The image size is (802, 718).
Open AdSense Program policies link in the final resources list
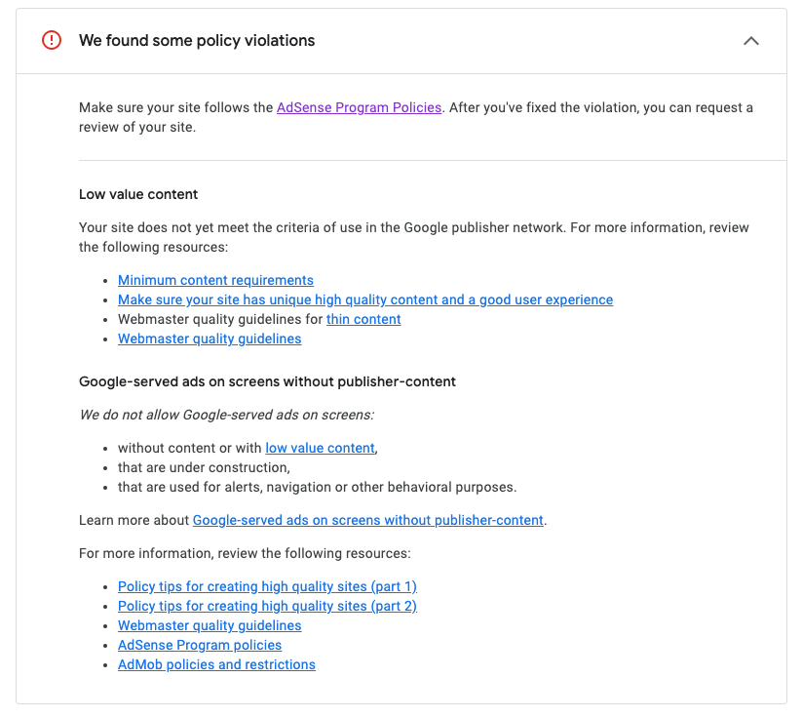(200, 646)
